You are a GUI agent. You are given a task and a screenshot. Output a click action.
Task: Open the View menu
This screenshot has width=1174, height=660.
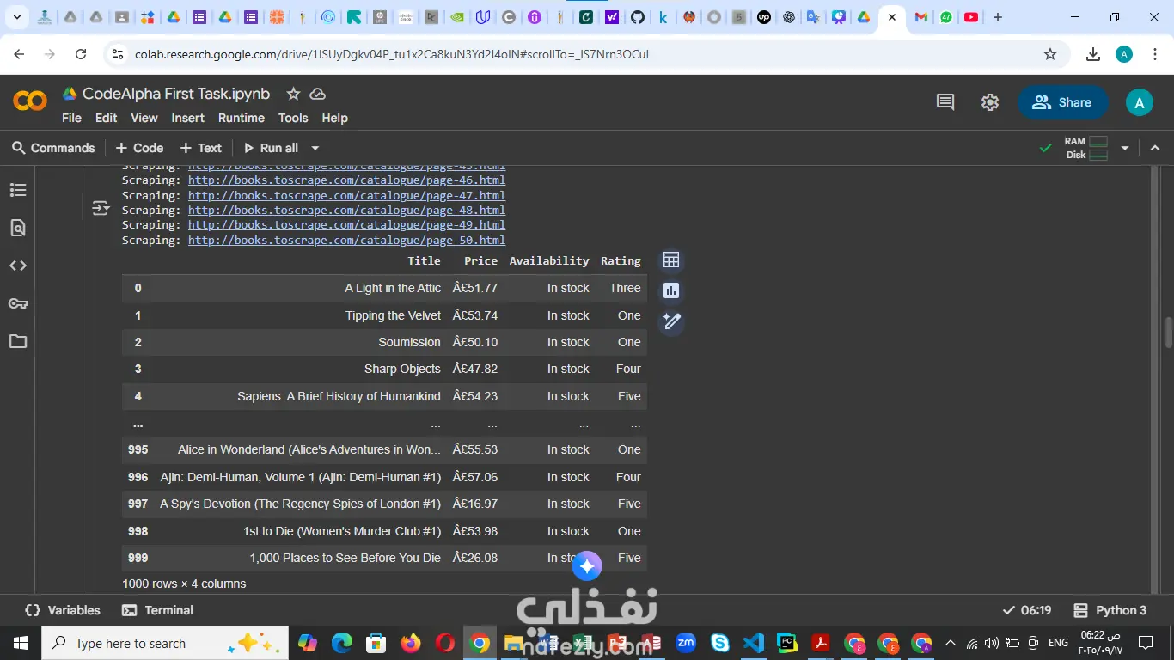[144, 118]
